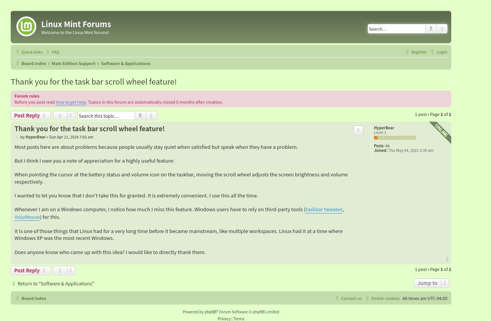
Task: Click the 'Linux Mint Forums' site title
Action: click(76, 24)
